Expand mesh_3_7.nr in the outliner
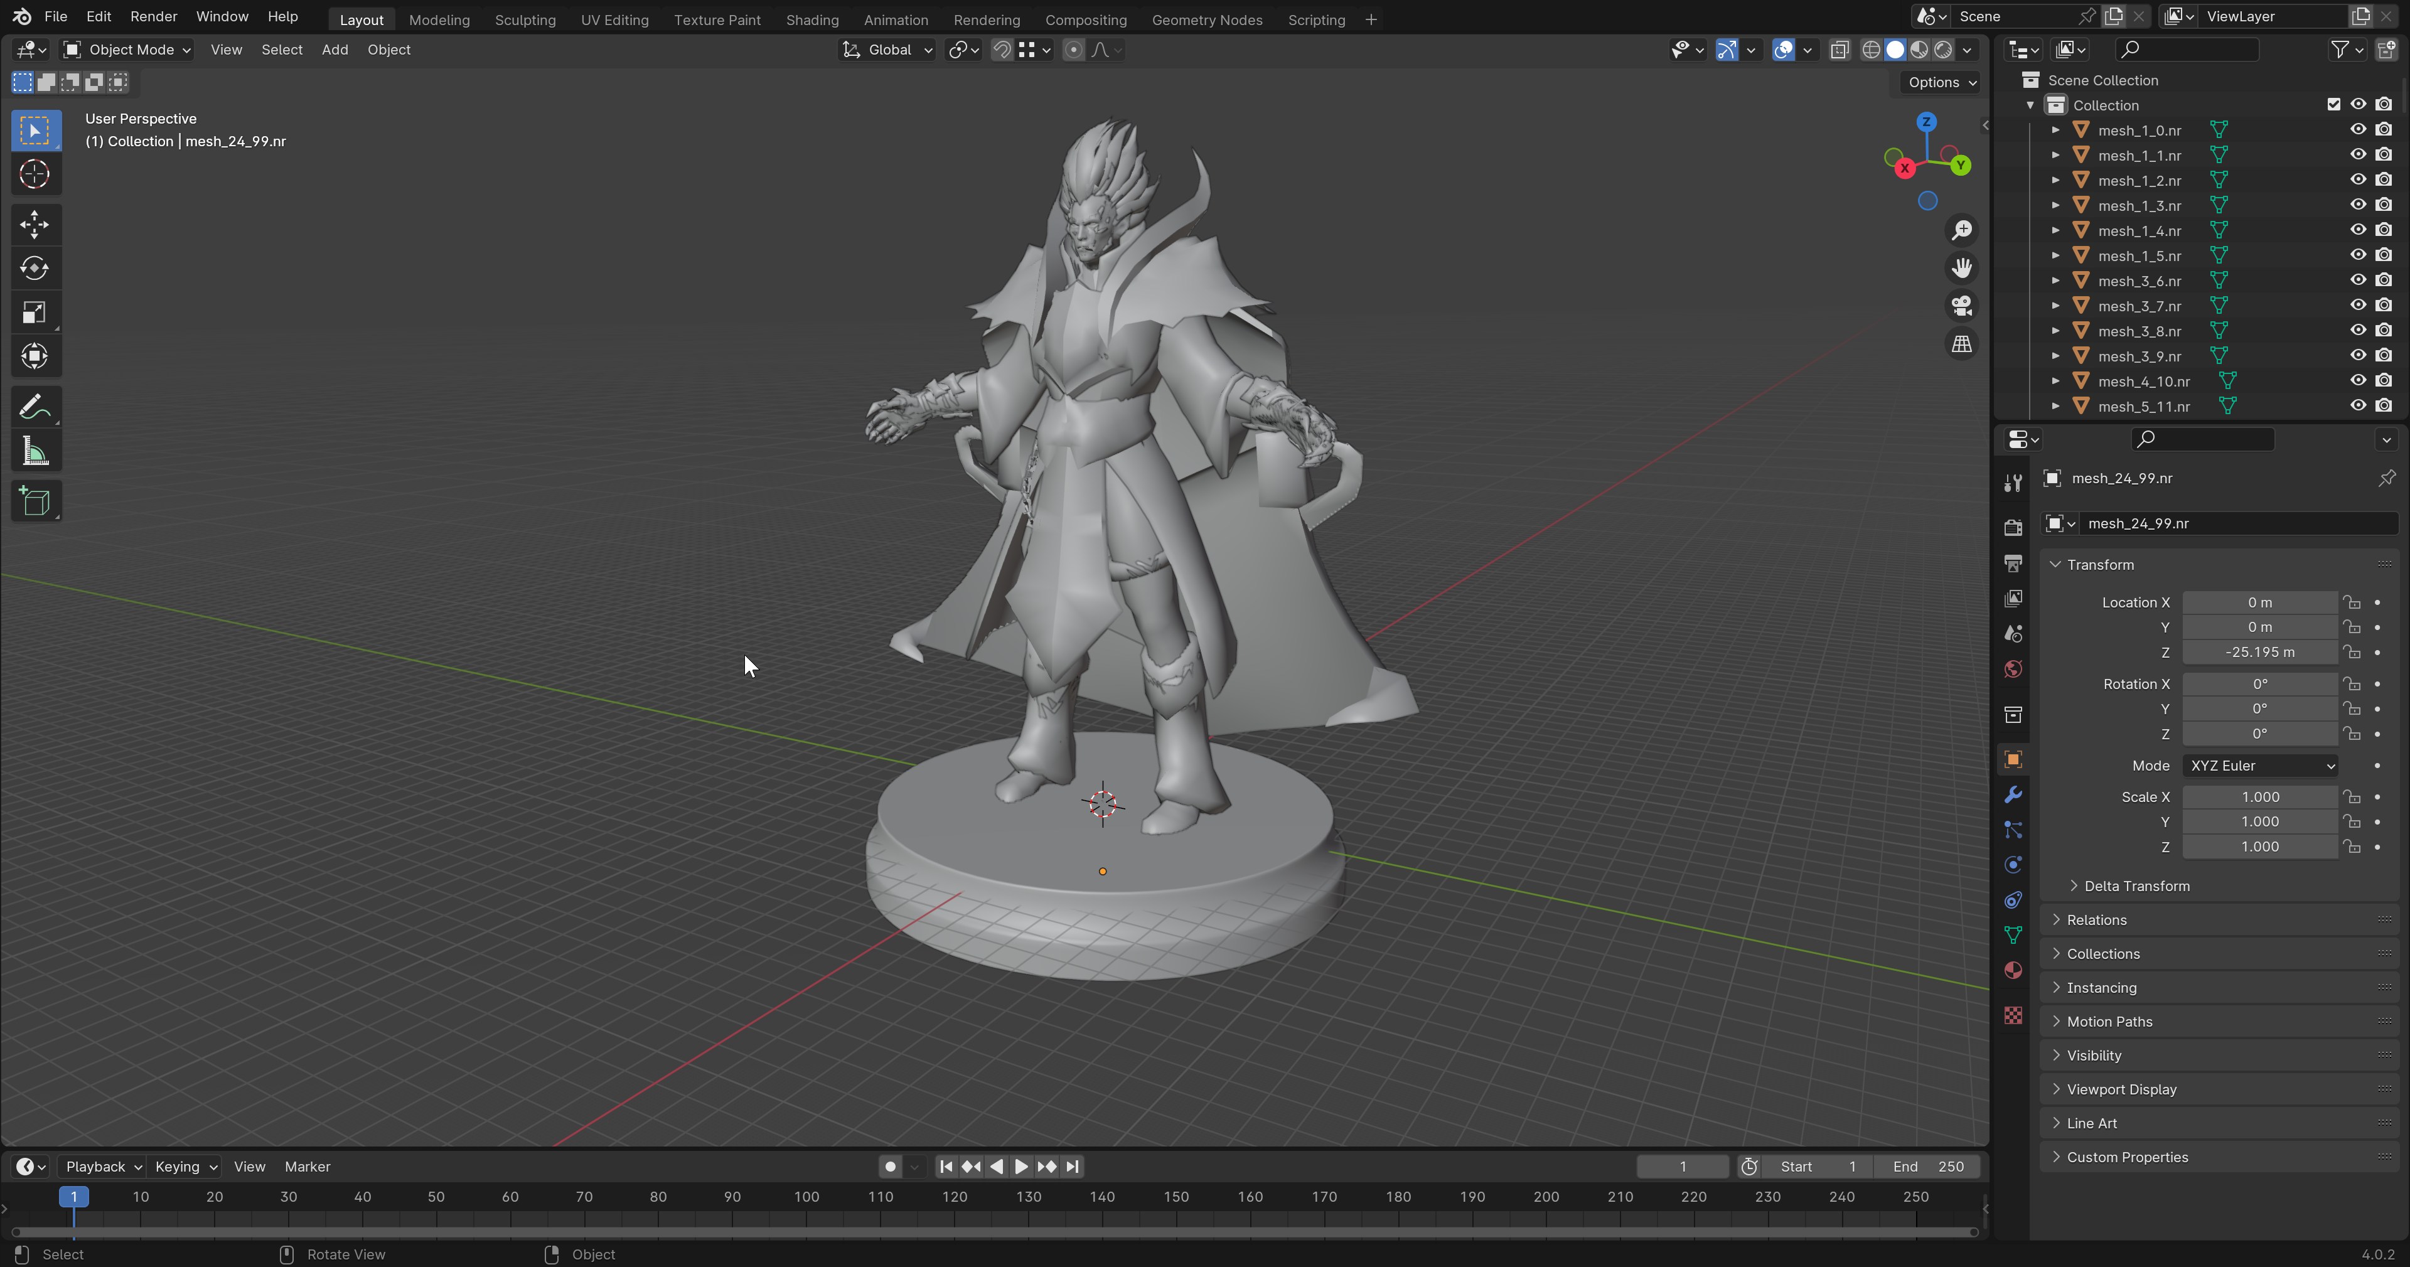This screenshot has height=1267, width=2410. point(2055,306)
